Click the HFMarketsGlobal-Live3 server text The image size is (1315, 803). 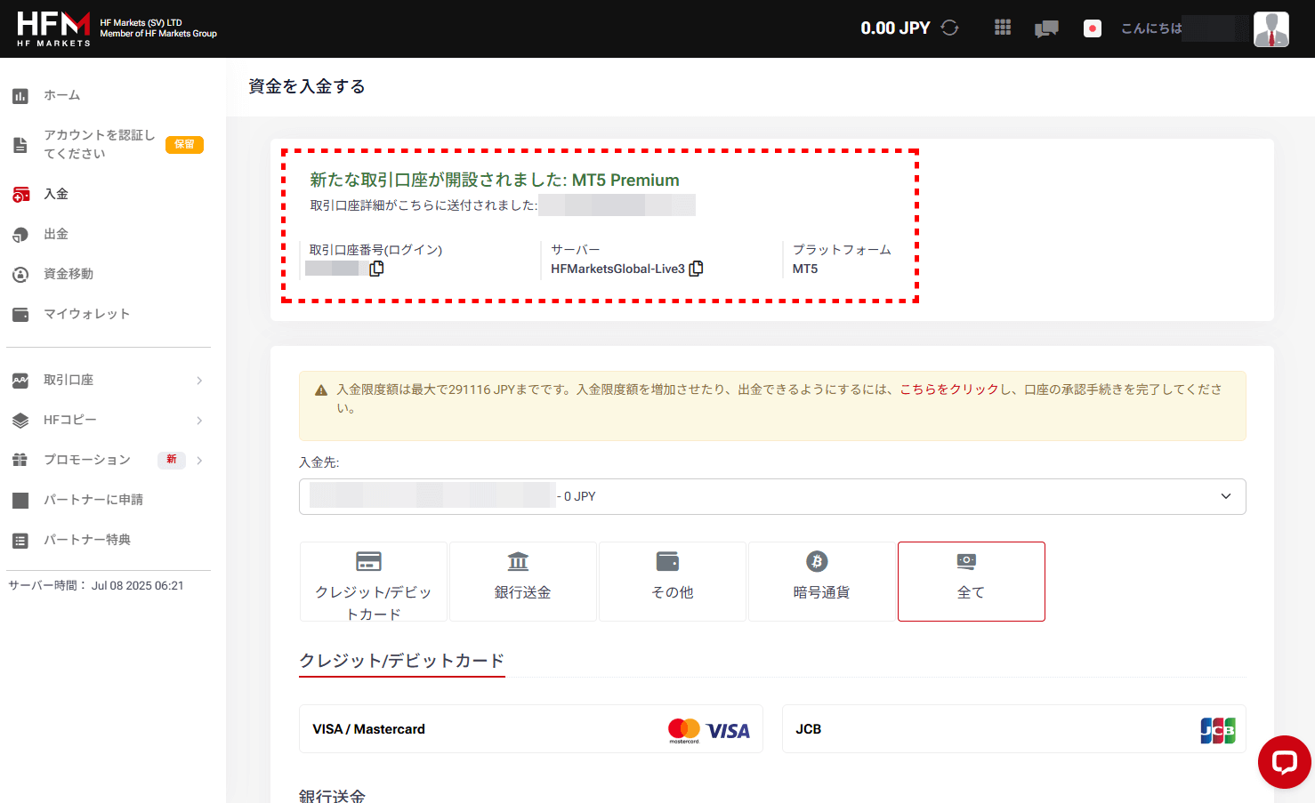pyautogui.click(x=617, y=269)
